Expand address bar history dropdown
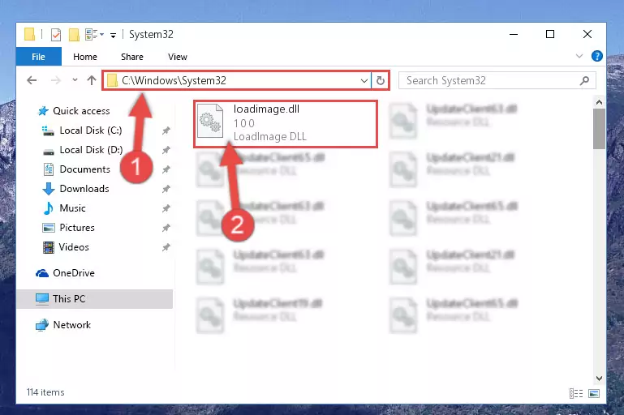Viewport: 624px width, 415px height. pos(364,81)
